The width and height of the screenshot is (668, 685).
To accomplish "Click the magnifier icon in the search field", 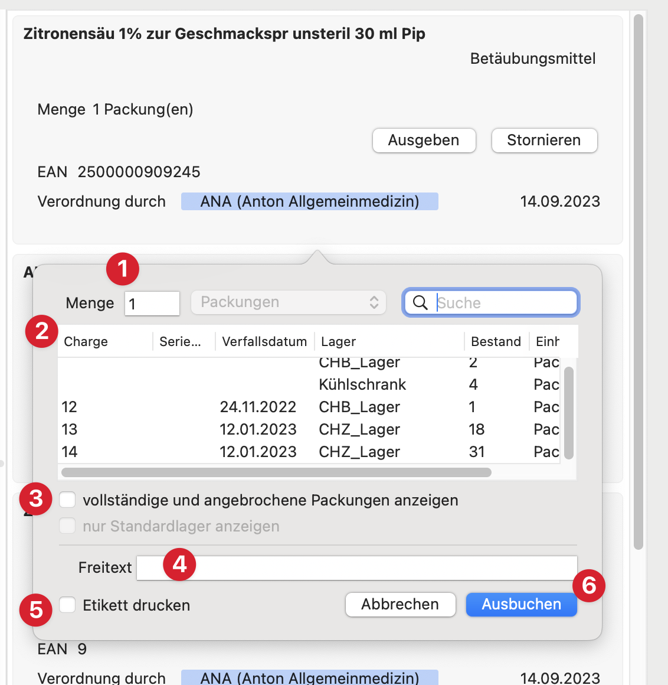I will 420,302.
